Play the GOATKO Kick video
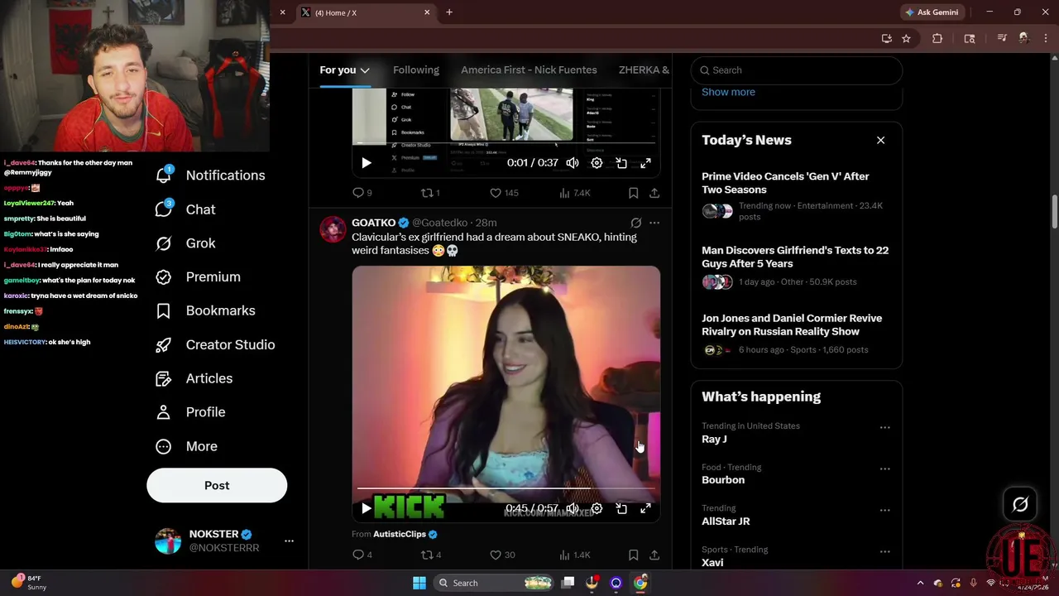This screenshot has width=1059, height=596. pyautogui.click(x=367, y=508)
